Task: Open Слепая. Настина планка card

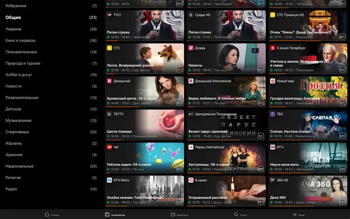Action: coord(308,125)
